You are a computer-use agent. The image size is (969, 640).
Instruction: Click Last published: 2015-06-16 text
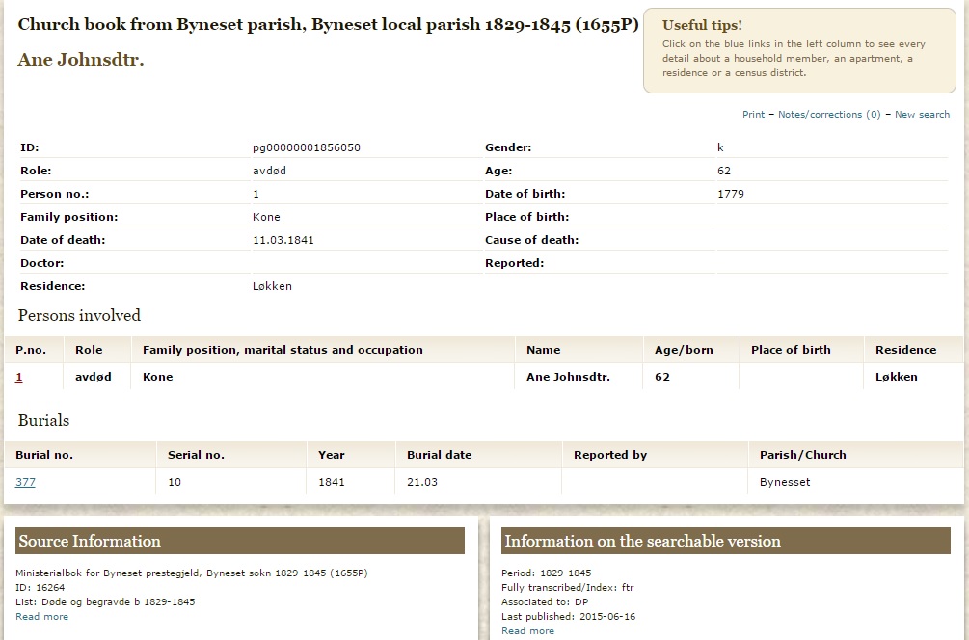tap(568, 617)
